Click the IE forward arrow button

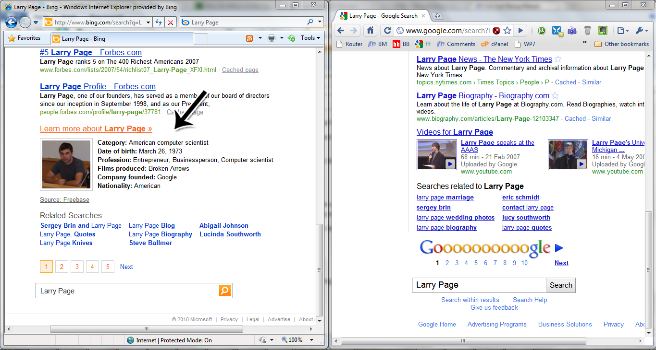(x=25, y=22)
